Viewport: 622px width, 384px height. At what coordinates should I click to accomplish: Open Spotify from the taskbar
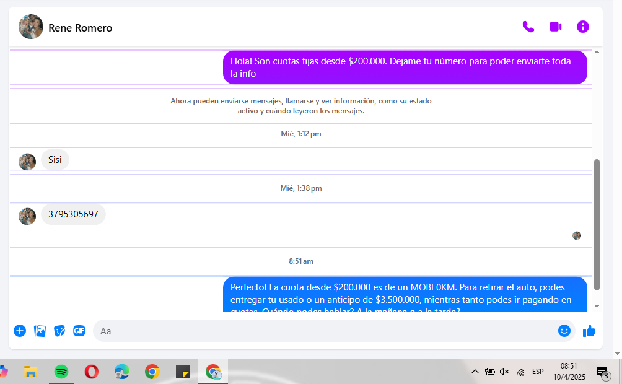(x=61, y=372)
